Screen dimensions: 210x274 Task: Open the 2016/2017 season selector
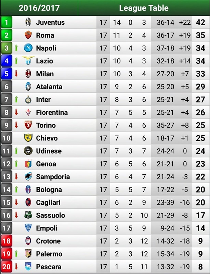click(x=39, y=8)
